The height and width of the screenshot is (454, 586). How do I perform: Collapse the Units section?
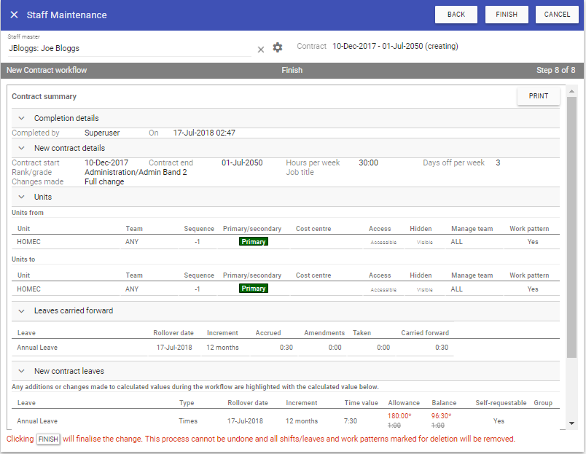pos(21,197)
